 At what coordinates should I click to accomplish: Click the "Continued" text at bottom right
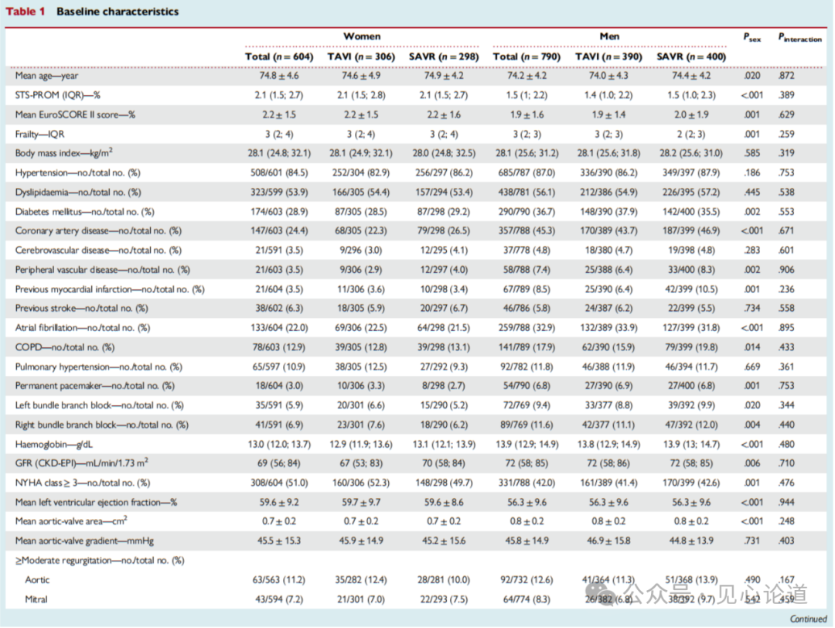pos(808,619)
